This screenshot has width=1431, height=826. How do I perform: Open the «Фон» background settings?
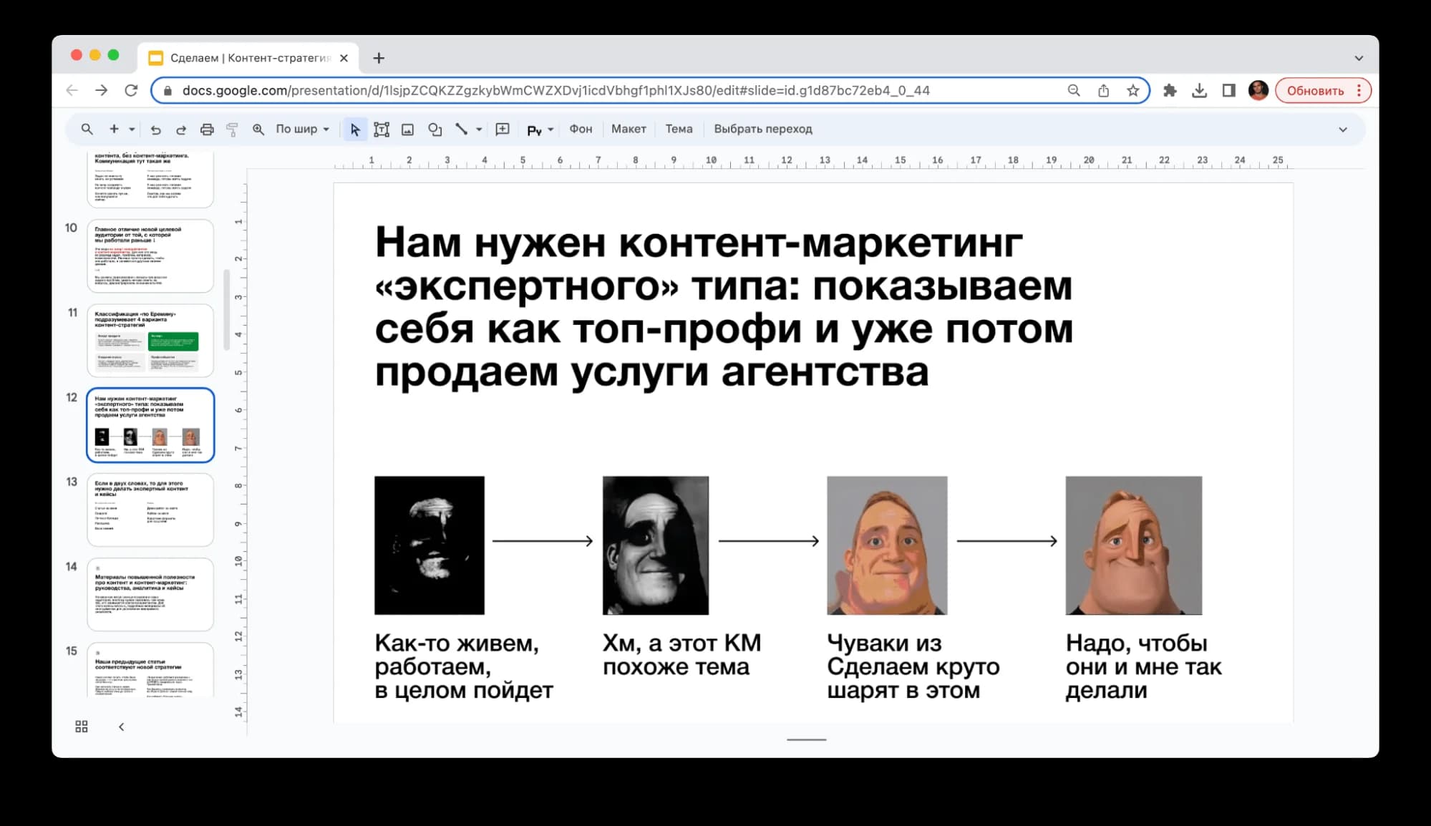[x=581, y=130]
